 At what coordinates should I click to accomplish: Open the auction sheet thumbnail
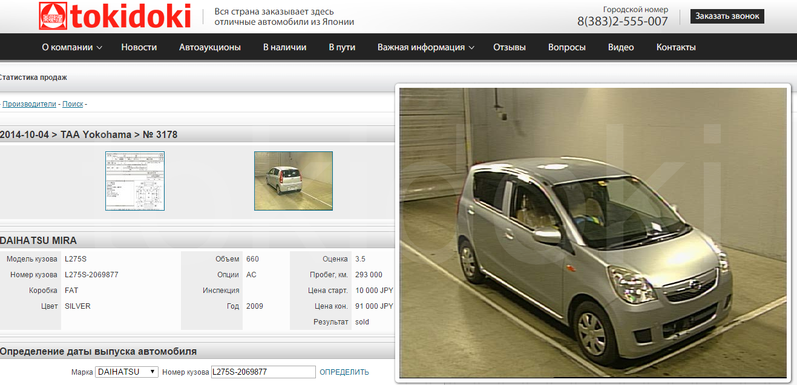point(135,181)
